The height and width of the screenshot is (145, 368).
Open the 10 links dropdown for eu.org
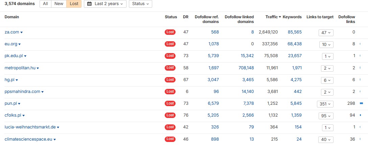coord(326,44)
